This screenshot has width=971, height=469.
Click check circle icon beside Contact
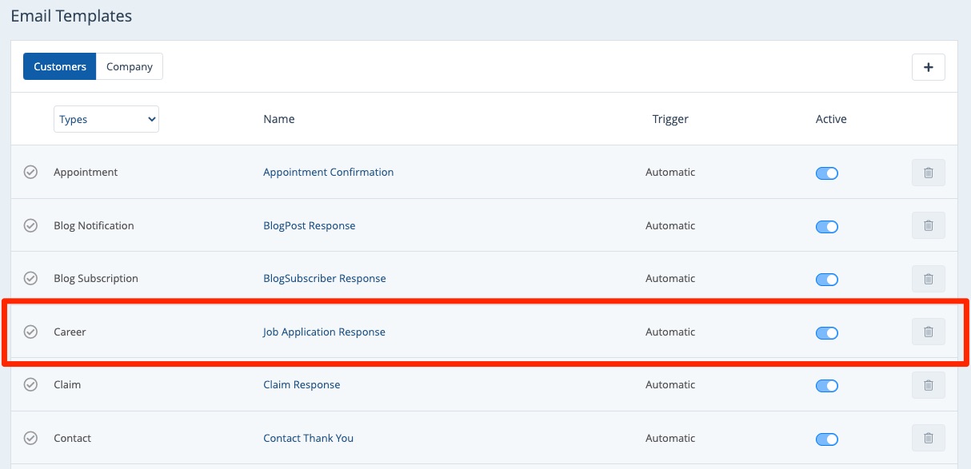(30, 438)
